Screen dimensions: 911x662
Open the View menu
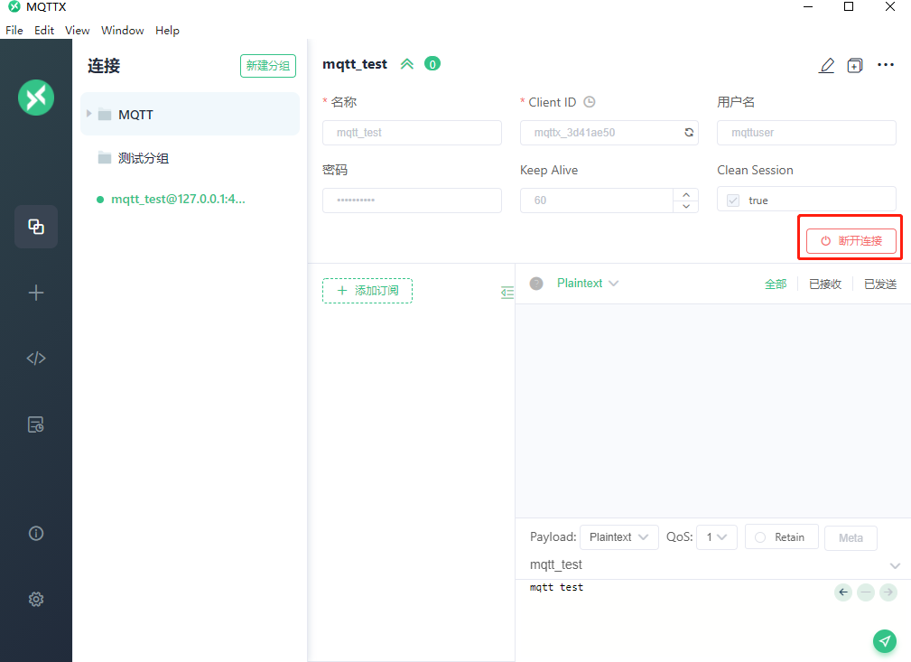[78, 30]
